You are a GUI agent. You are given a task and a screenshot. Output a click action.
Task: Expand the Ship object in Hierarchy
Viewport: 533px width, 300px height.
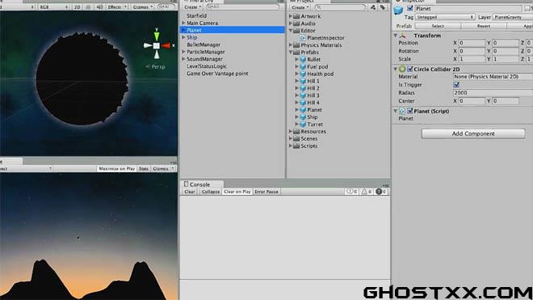(183, 37)
